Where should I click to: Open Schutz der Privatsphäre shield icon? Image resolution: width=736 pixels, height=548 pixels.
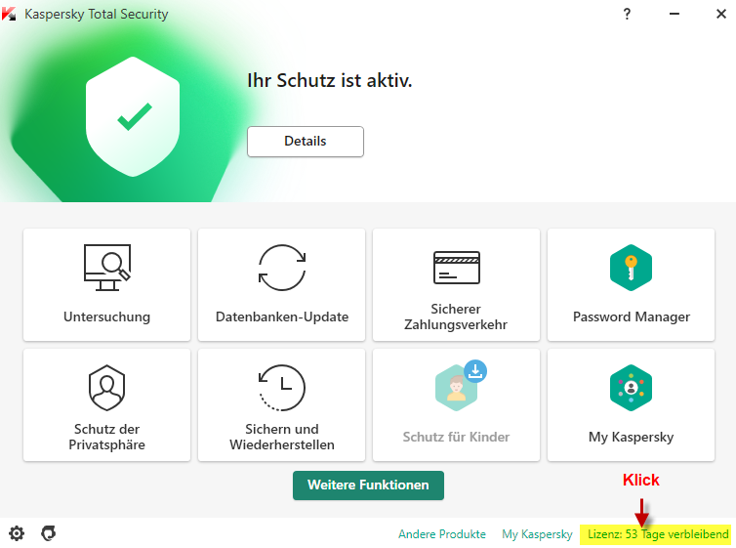pyautogui.click(x=107, y=388)
